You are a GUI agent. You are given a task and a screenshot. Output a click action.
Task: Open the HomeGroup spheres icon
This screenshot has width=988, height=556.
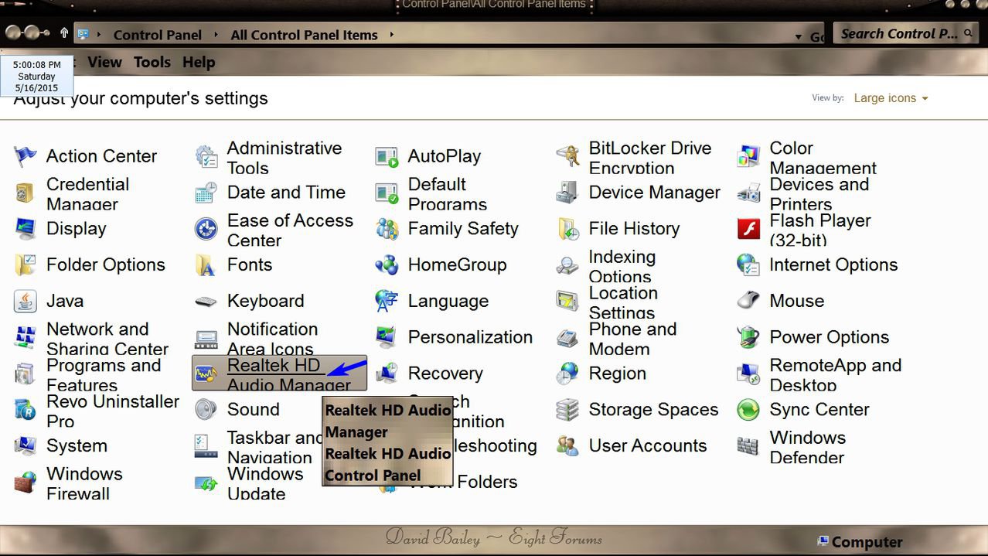387,265
